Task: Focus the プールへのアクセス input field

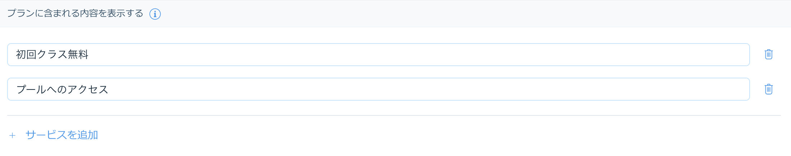Action: (378, 89)
